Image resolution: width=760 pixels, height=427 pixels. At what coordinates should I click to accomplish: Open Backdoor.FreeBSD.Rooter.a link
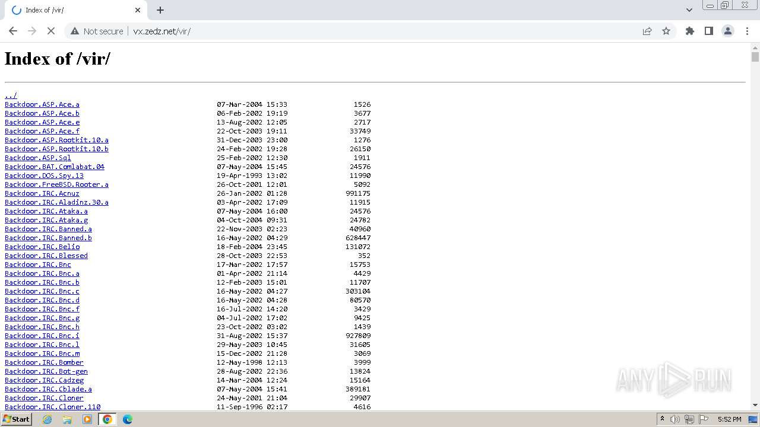tap(56, 184)
